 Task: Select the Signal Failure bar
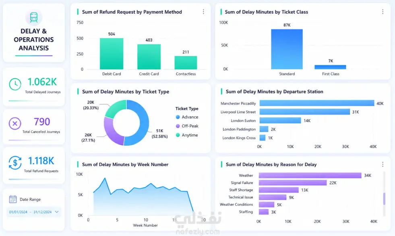point(293,182)
